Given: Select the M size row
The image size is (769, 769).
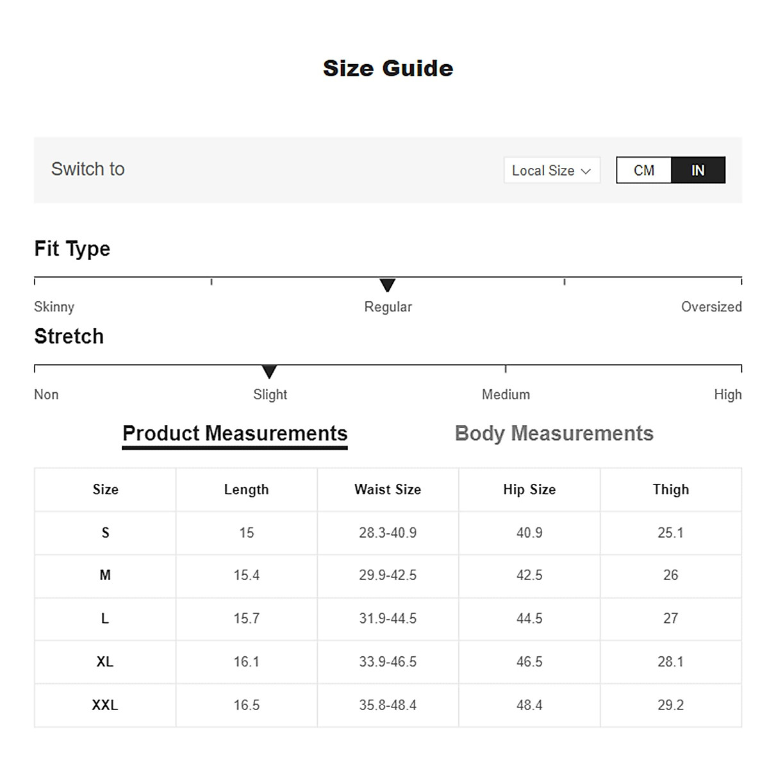Looking at the screenshot, I should click(x=105, y=575).
